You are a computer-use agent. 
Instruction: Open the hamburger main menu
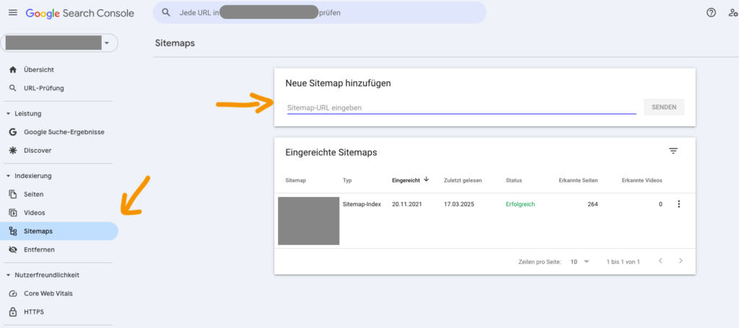click(13, 13)
